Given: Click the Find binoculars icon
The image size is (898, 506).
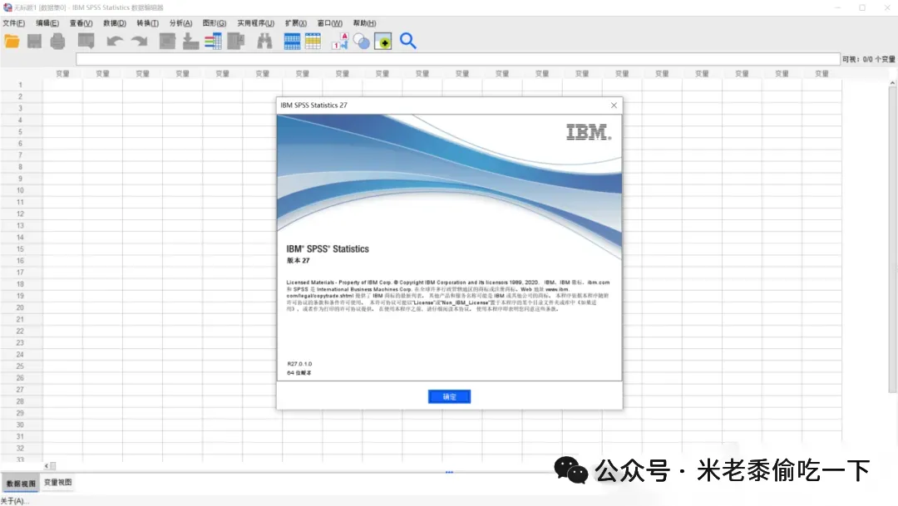Looking at the screenshot, I should click(x=264, y=42).
